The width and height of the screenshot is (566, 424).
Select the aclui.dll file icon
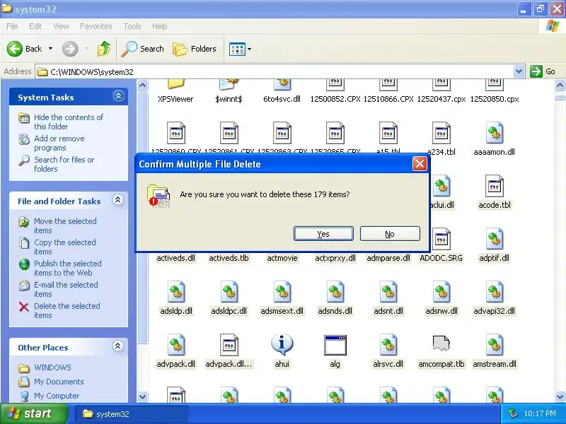[441, 186]
